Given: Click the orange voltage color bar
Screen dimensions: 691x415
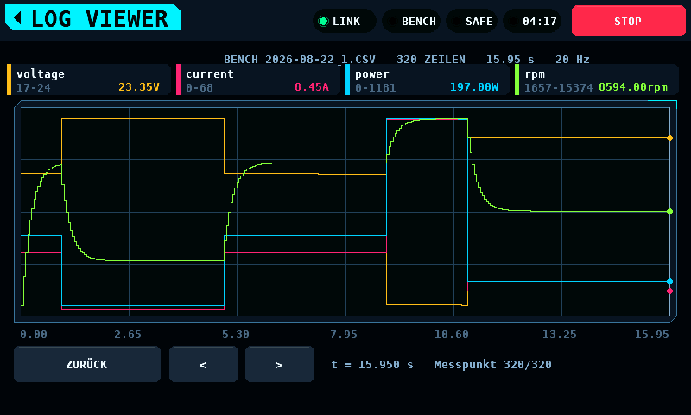Looking at the screenshot, I should click(x=9, y=80).
